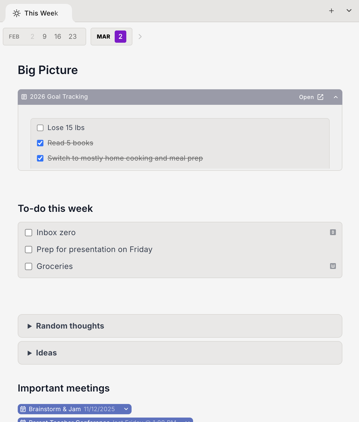Click the calendar icon on Parent Teacher Conference chip

23,420
